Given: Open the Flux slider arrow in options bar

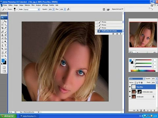Looking at the screenshot, I should (x=65, y=10).
